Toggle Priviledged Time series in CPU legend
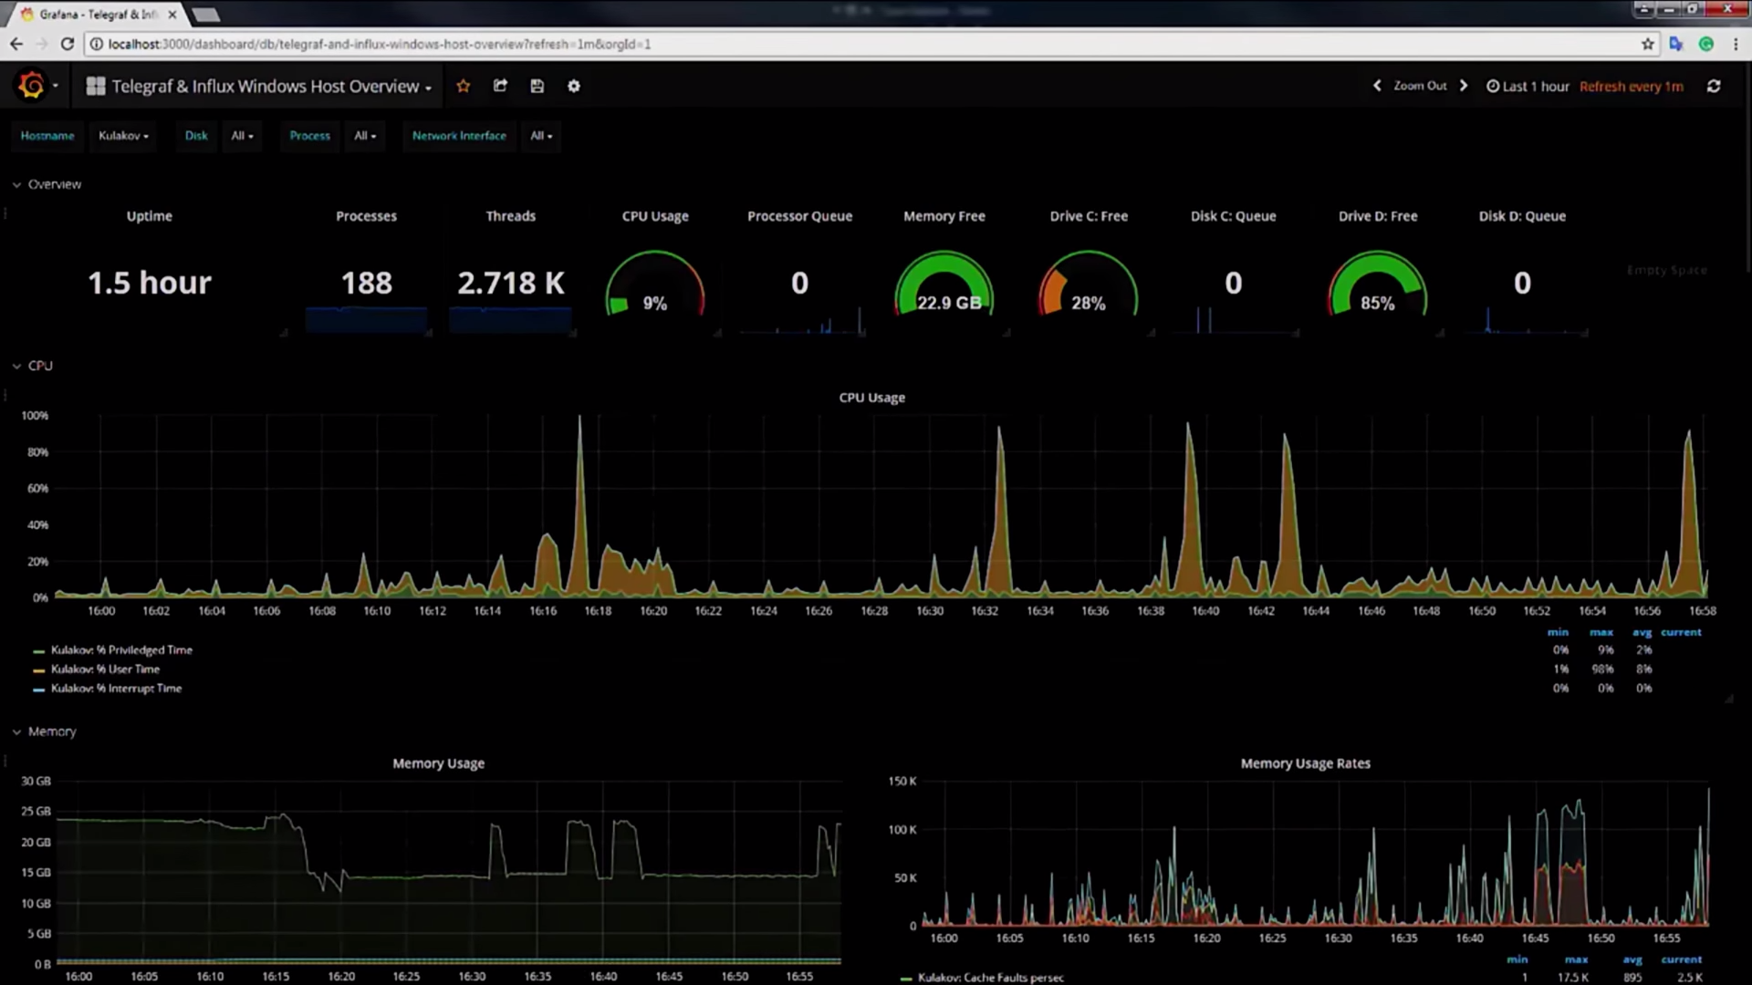1752x985 pixels. pyautogui.click(x=120, y=650)
